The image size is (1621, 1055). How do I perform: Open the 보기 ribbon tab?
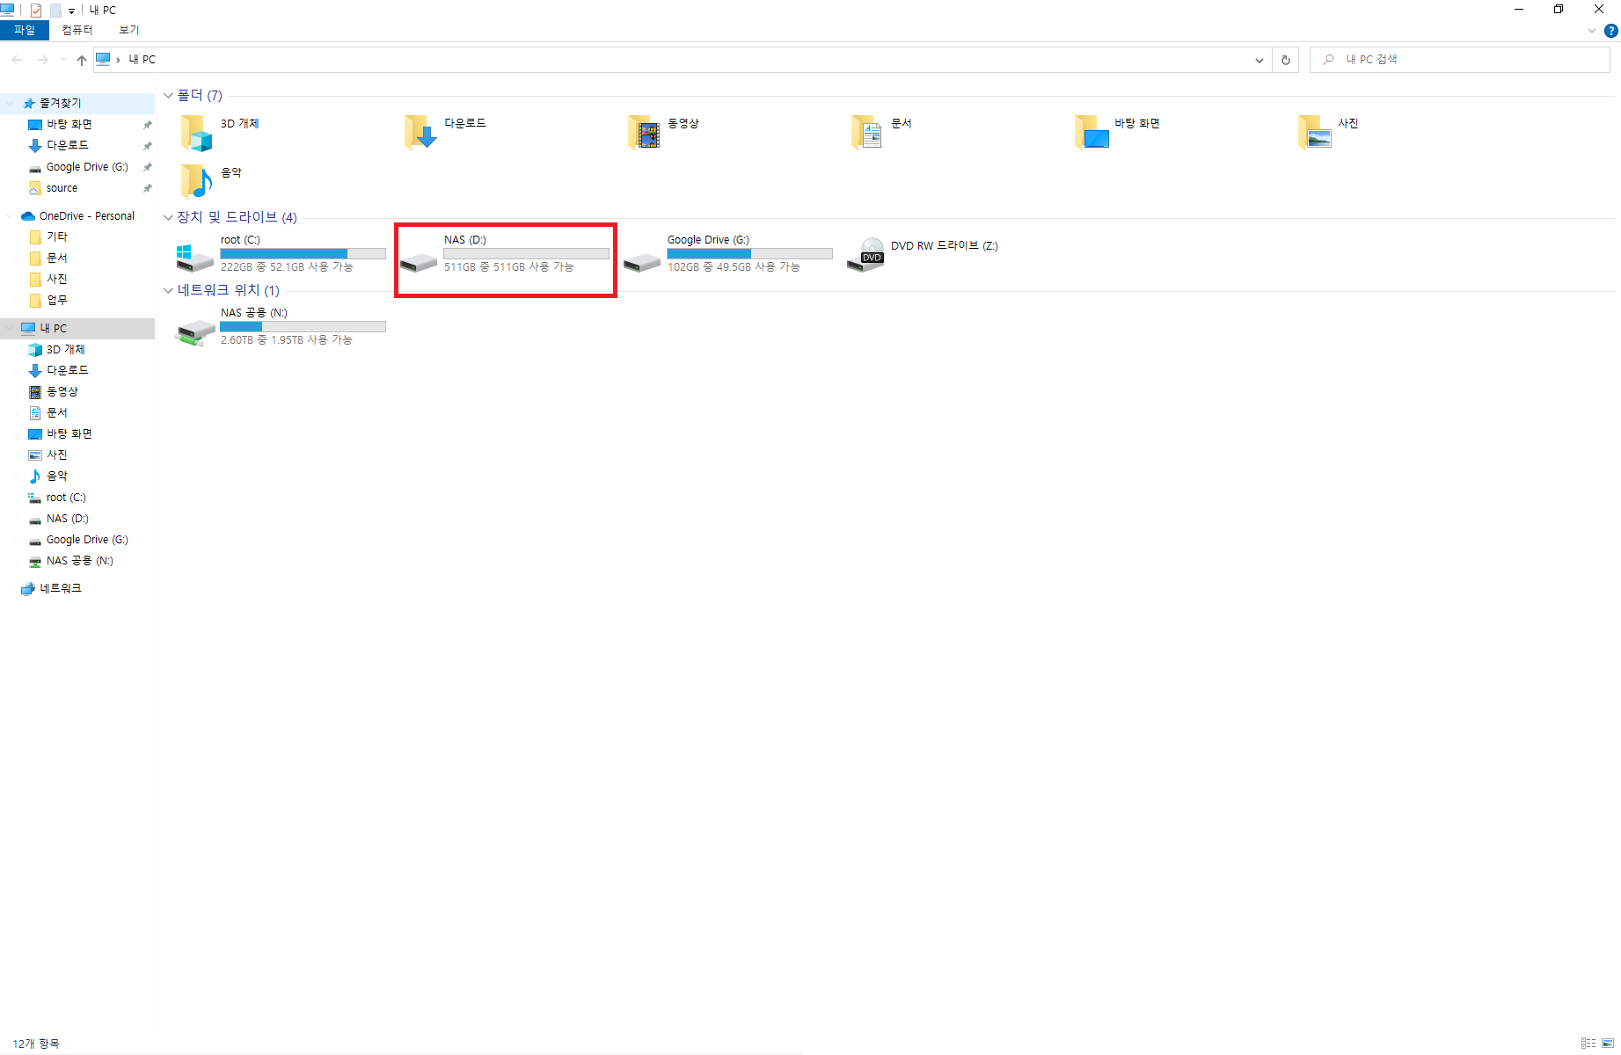(129, 30)
